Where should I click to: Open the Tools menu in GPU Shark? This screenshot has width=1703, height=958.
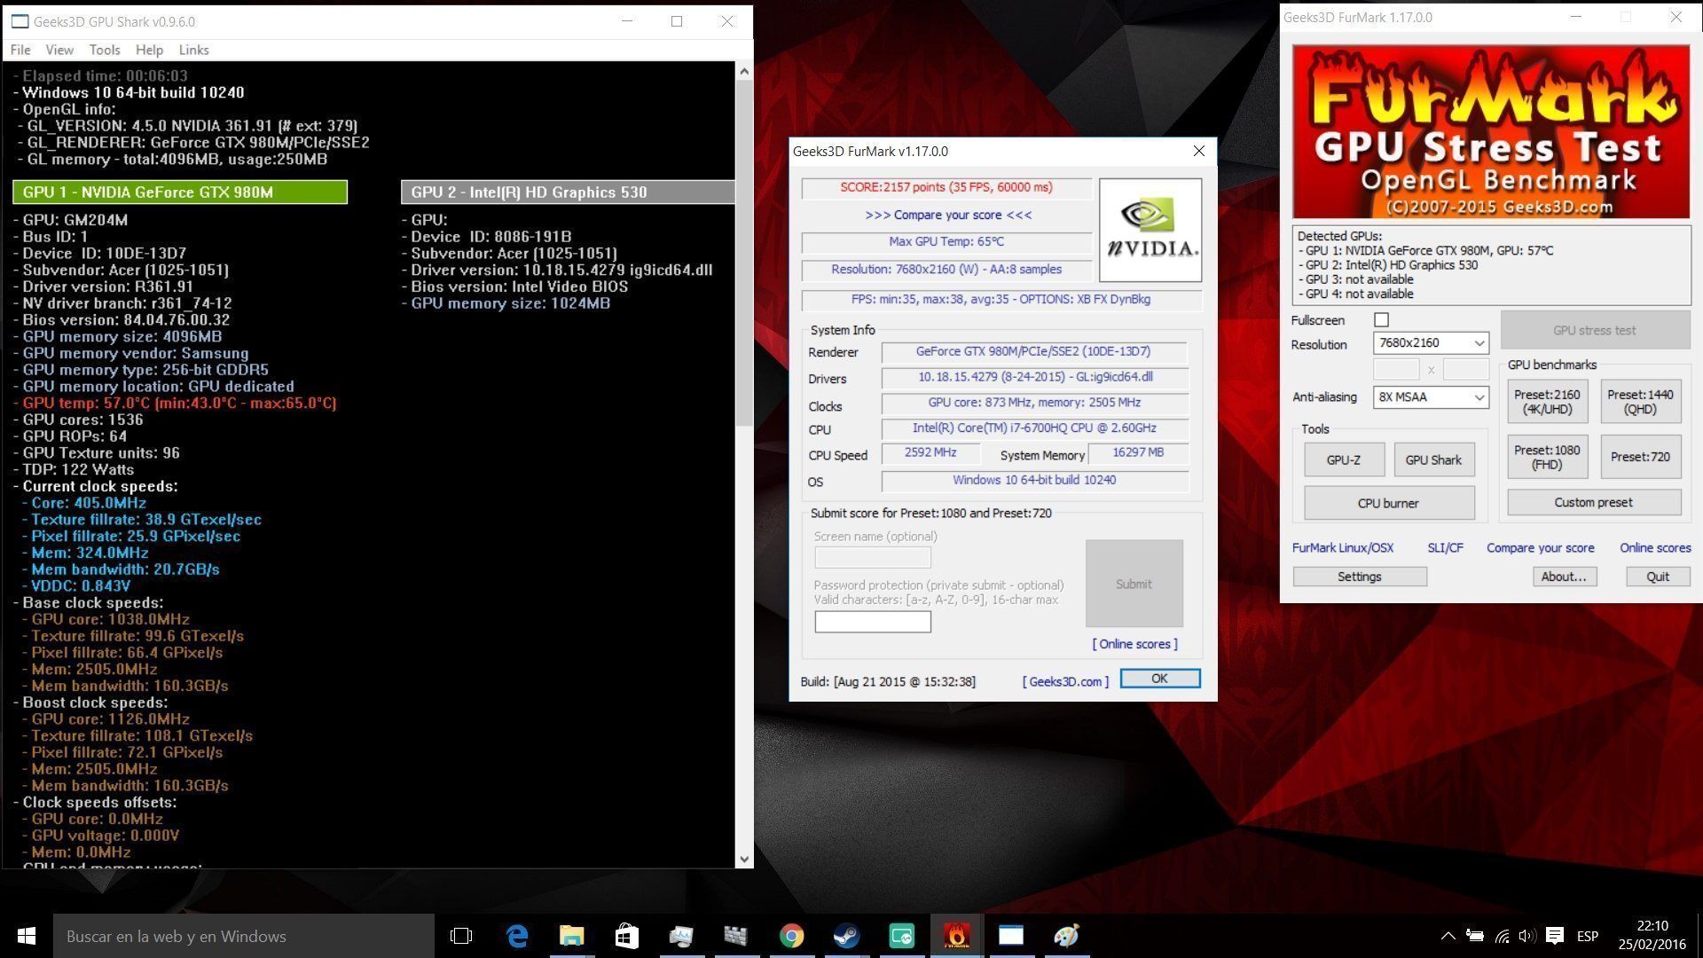pyautogui.click(x=104, y=50)
